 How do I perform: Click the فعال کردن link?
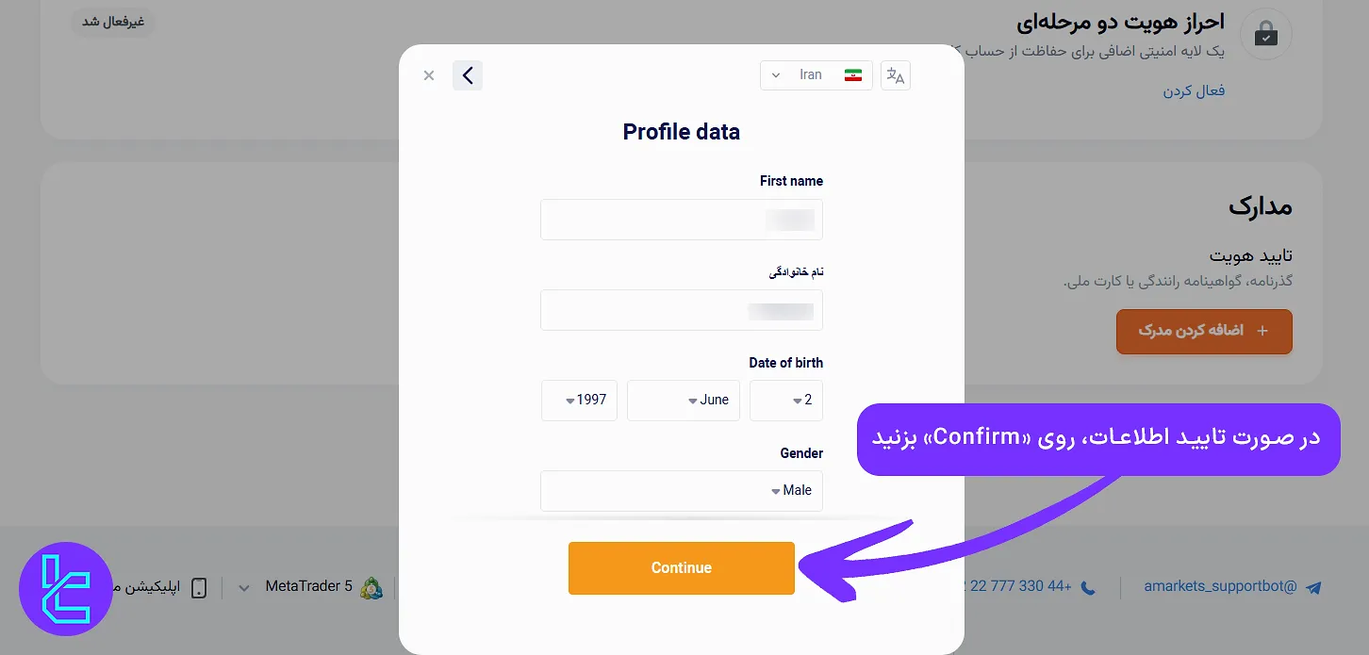(x=1195, y=90)
